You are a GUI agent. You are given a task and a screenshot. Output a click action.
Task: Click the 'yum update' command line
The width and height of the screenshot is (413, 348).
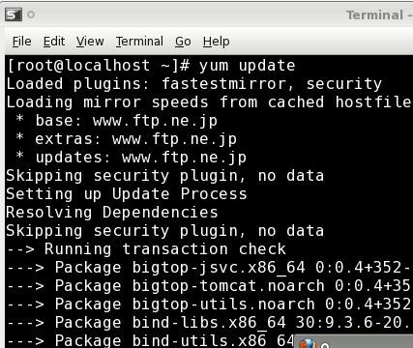pos(151,66)
